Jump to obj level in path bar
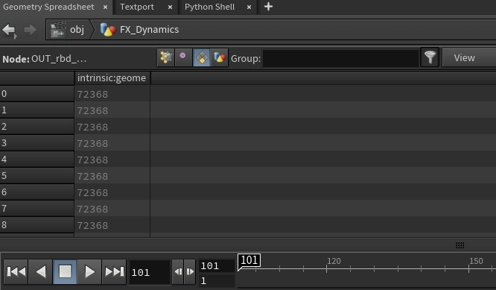 pos(77,29)
